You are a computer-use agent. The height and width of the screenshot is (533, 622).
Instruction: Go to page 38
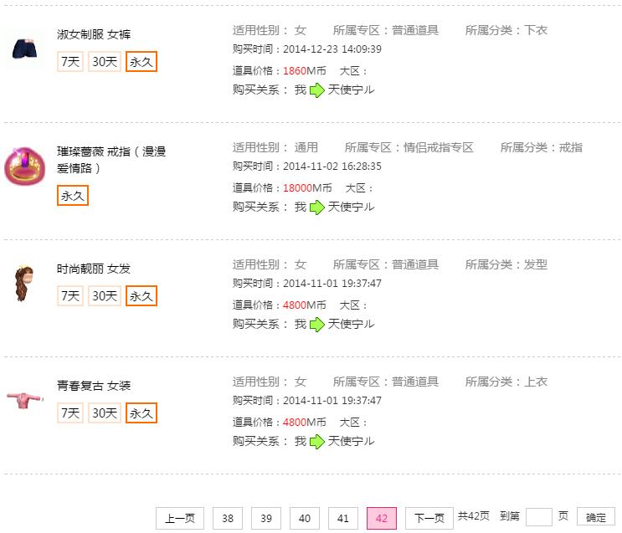[228, 518]
